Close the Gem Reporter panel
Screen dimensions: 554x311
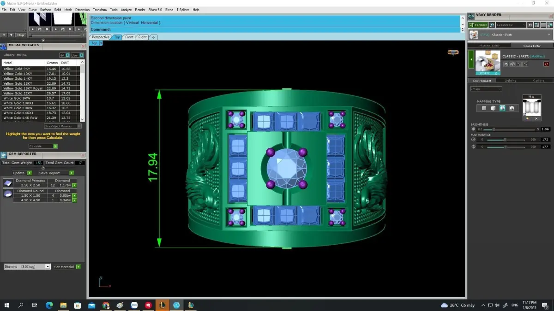(x=83, y=155)
